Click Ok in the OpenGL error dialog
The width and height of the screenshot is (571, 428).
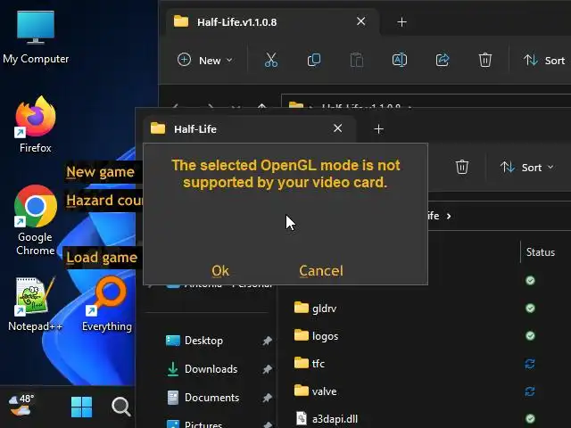click(220, 271)
